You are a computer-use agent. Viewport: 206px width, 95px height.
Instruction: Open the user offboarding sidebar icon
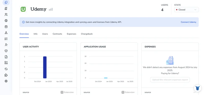click(6, 45)
